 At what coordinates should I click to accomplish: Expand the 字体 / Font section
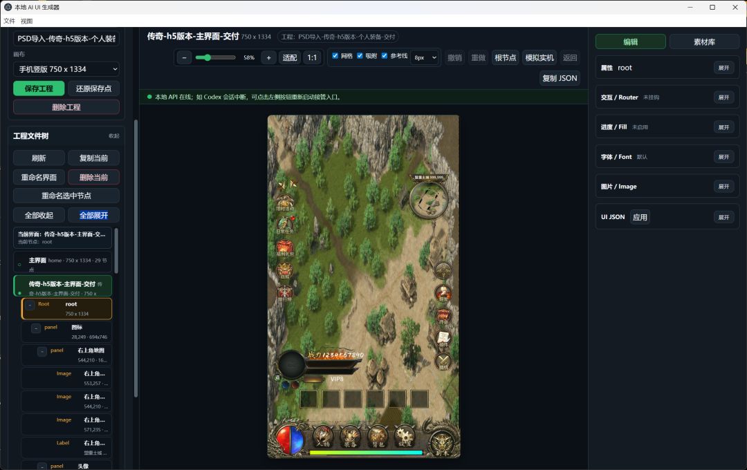pyautogui.click(x=723, y=157)
